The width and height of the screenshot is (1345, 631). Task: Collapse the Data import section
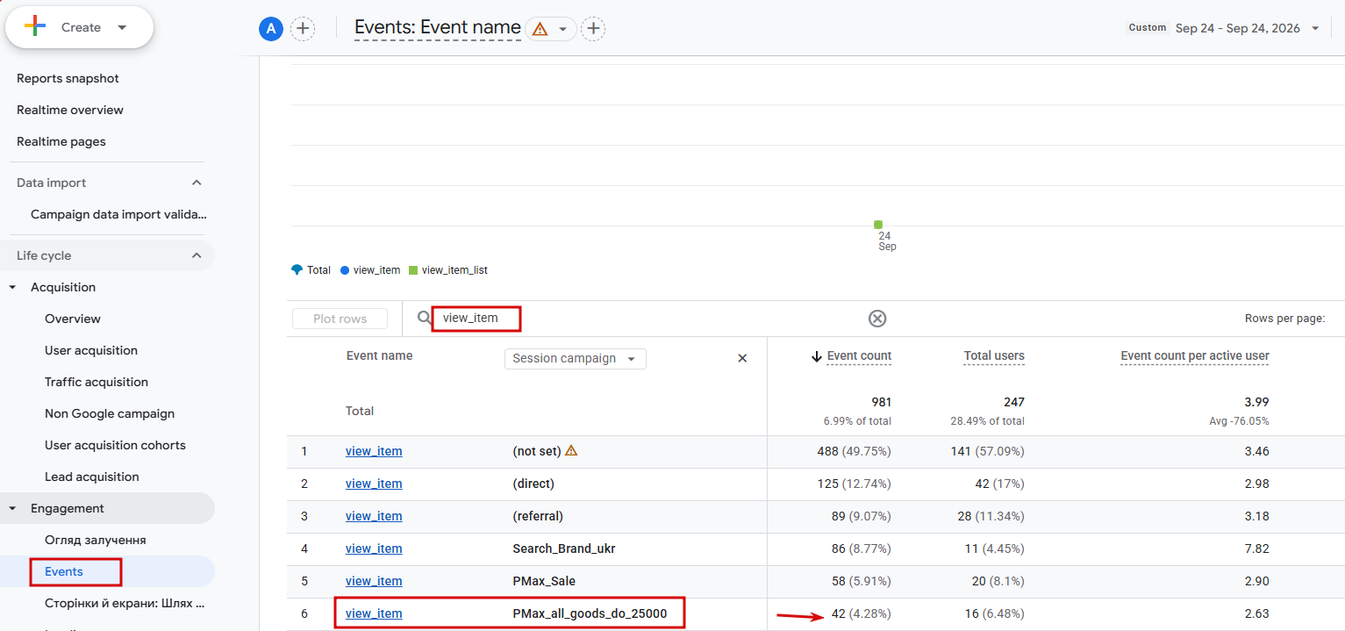(197, 183)
